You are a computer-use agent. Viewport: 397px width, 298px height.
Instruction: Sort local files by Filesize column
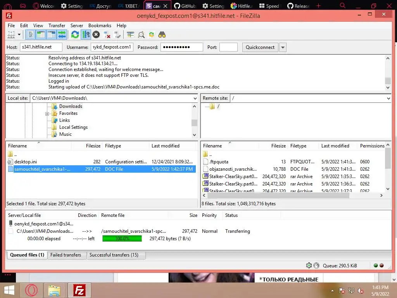93,146
